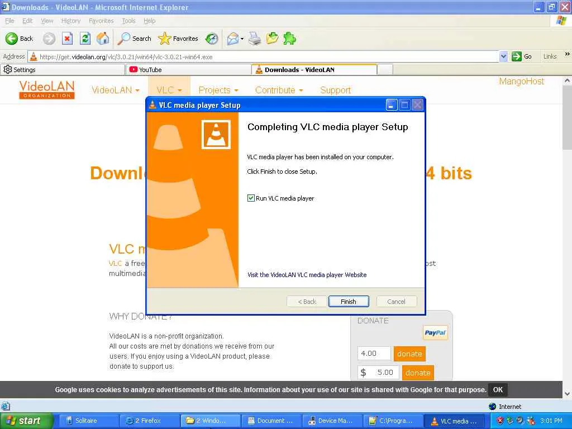
Task: Open the Search toolbar button
Action: (x=134, y=39)
